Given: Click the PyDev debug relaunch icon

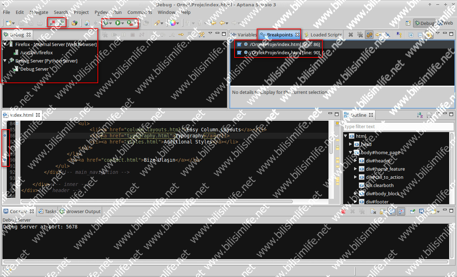Looking at the screenshot, I should 62,23.
